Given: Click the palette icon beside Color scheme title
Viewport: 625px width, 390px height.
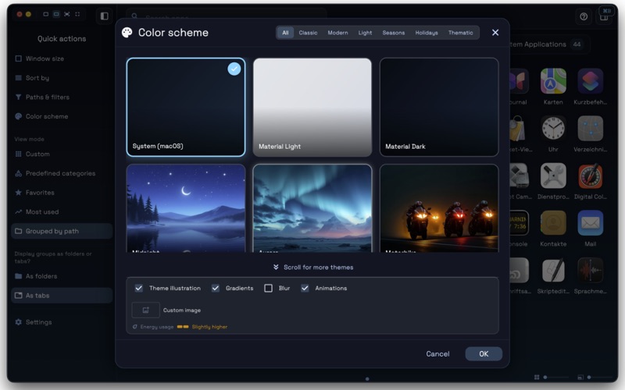Looking at the screenshot, I should click(x=127, y=33).
